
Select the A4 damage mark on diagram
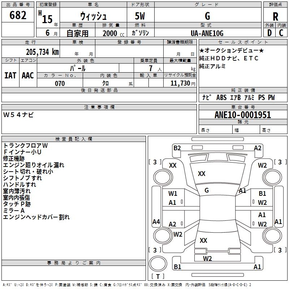[x=156, y=222]
